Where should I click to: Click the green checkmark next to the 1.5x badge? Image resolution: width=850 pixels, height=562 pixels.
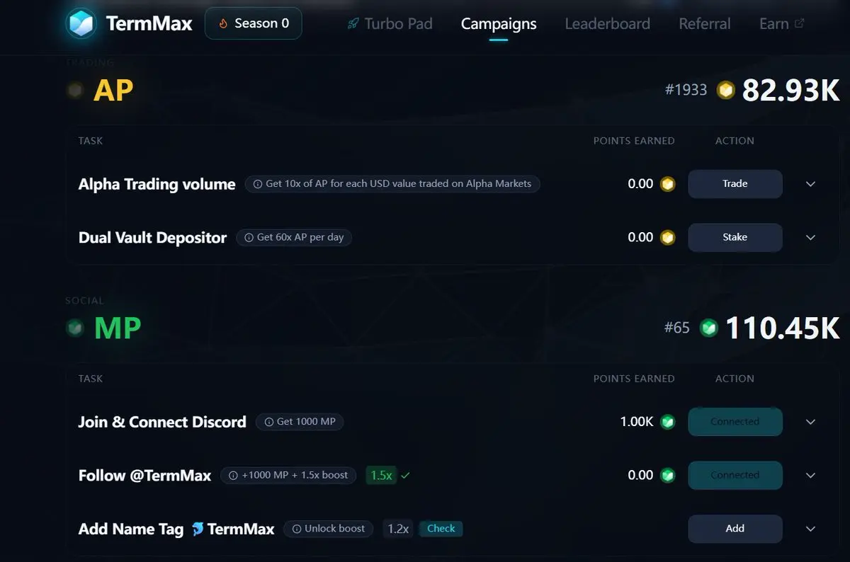(405, 476)
